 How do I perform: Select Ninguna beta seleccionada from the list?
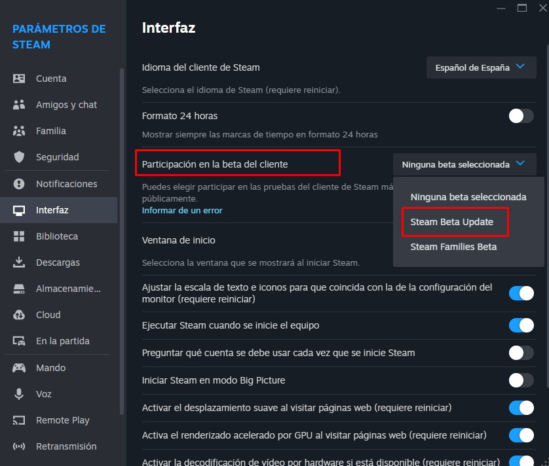coord(468,197)
